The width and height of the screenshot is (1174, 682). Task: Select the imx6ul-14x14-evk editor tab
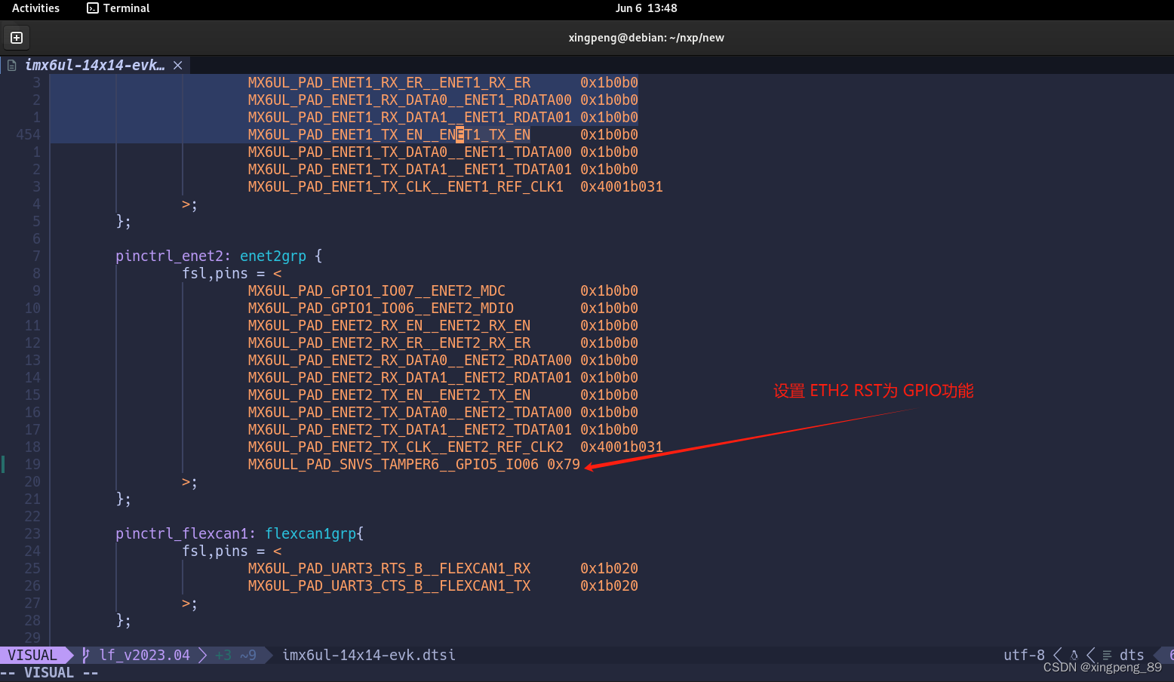point(94,65)
